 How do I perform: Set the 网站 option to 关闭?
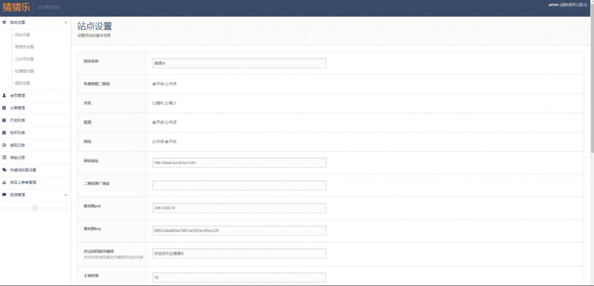[x=154, y=141]
